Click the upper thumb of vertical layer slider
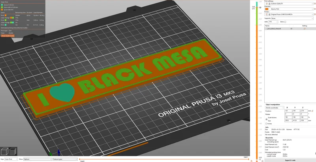Screen dimensions: 316x162 point(257,8)
